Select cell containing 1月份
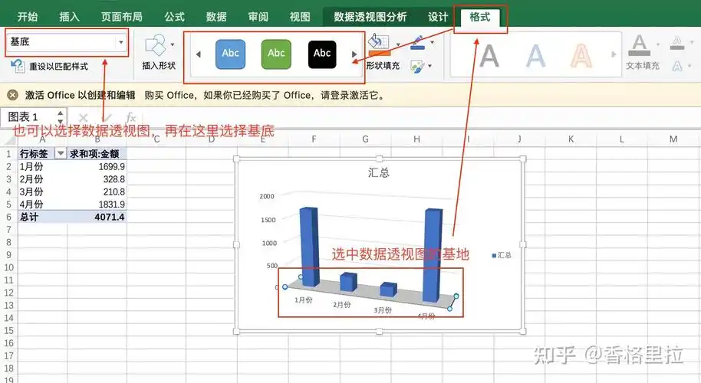This screenshot has height=383, width=701. (43, 166)
